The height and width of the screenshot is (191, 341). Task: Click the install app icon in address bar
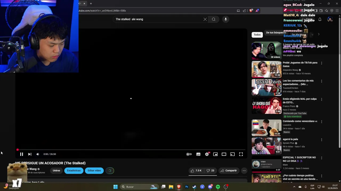[238, 11]
